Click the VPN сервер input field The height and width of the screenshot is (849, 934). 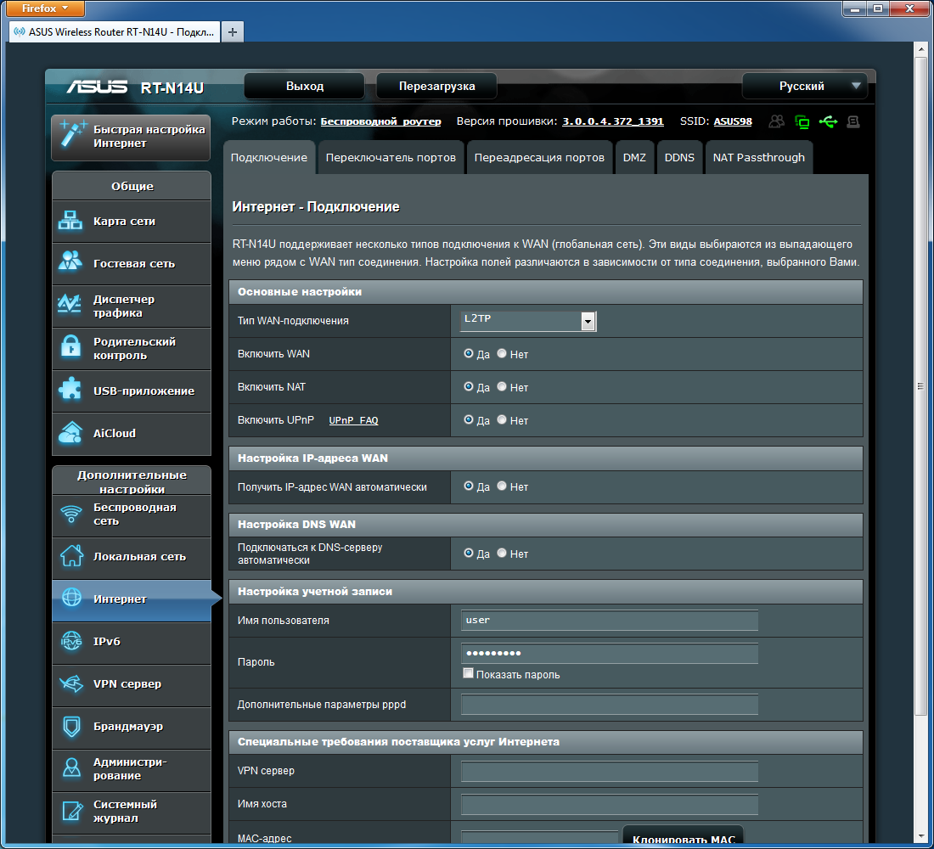[609, 771]
